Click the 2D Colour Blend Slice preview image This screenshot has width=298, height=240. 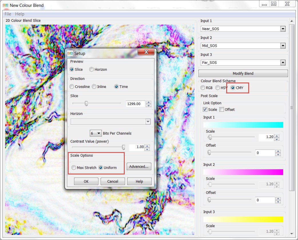click(100, 130)
